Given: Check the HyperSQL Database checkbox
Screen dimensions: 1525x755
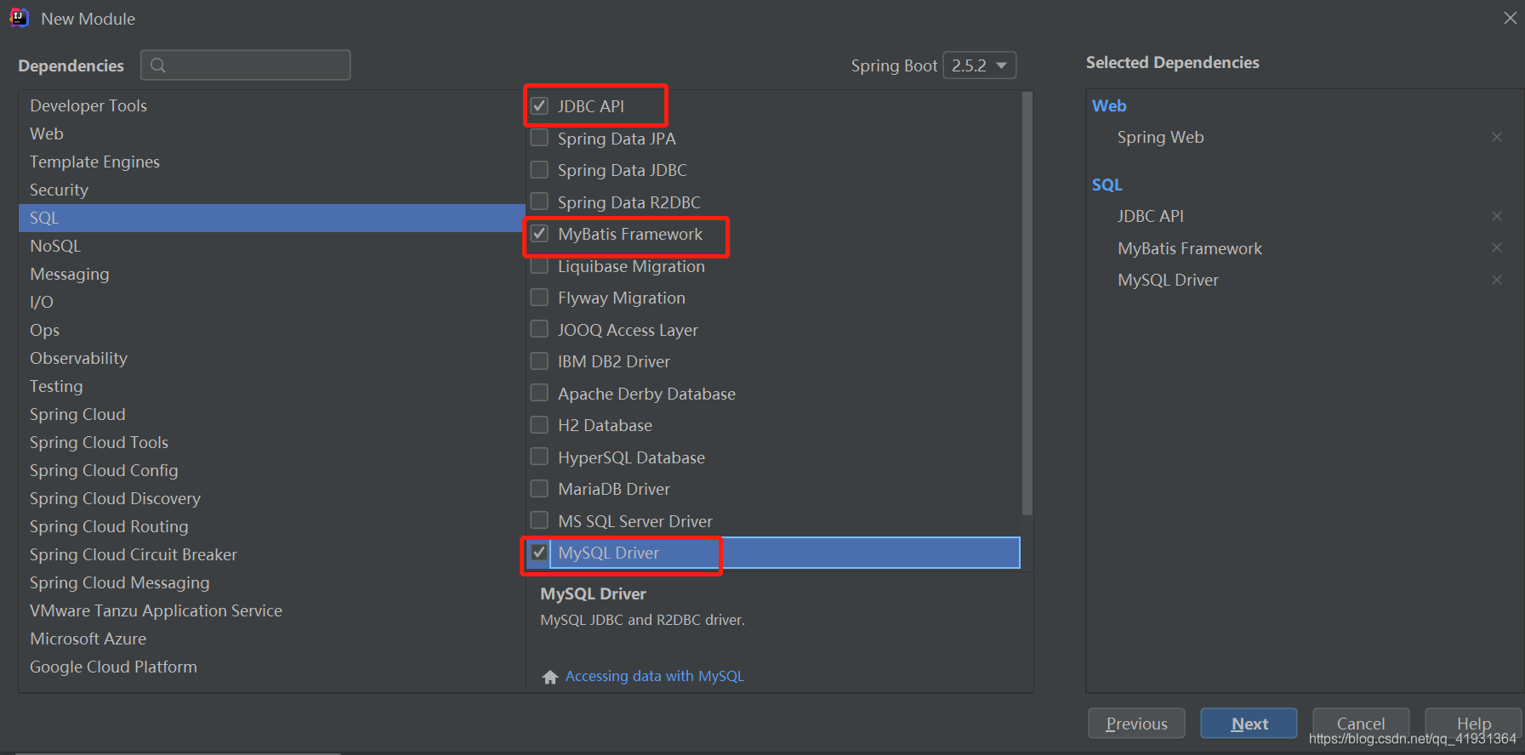Looking at the screenshot, I should point(539,457).
